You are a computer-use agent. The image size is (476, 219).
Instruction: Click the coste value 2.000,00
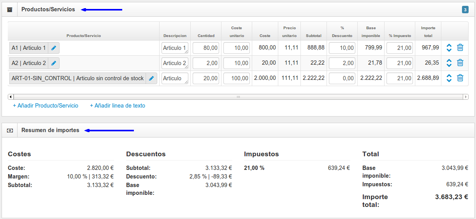coord(265,78)
